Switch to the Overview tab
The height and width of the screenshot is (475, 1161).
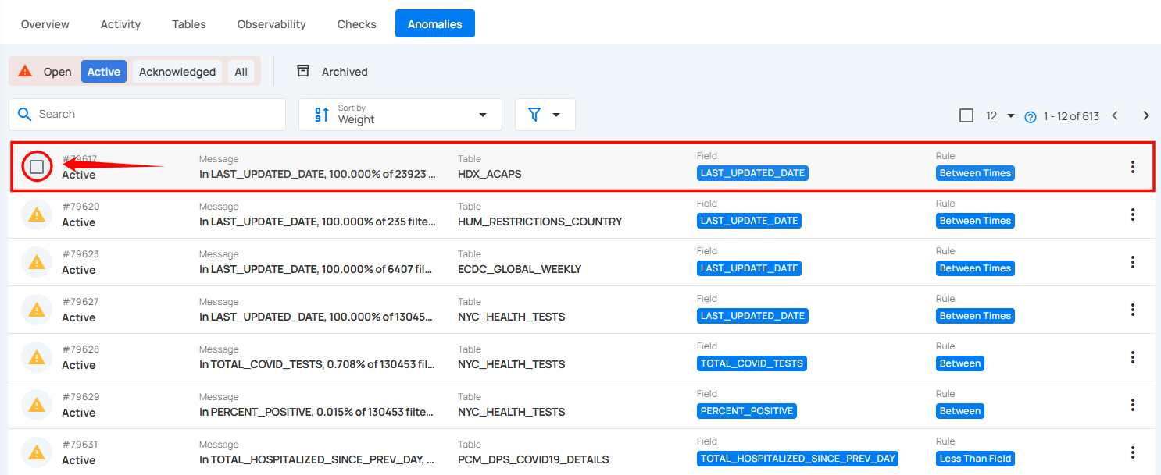[45, 24]
